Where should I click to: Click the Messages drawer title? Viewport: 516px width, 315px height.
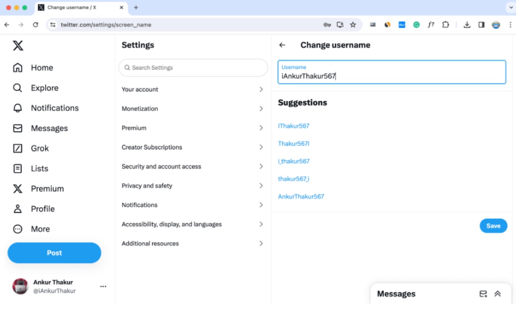[396, 294]
